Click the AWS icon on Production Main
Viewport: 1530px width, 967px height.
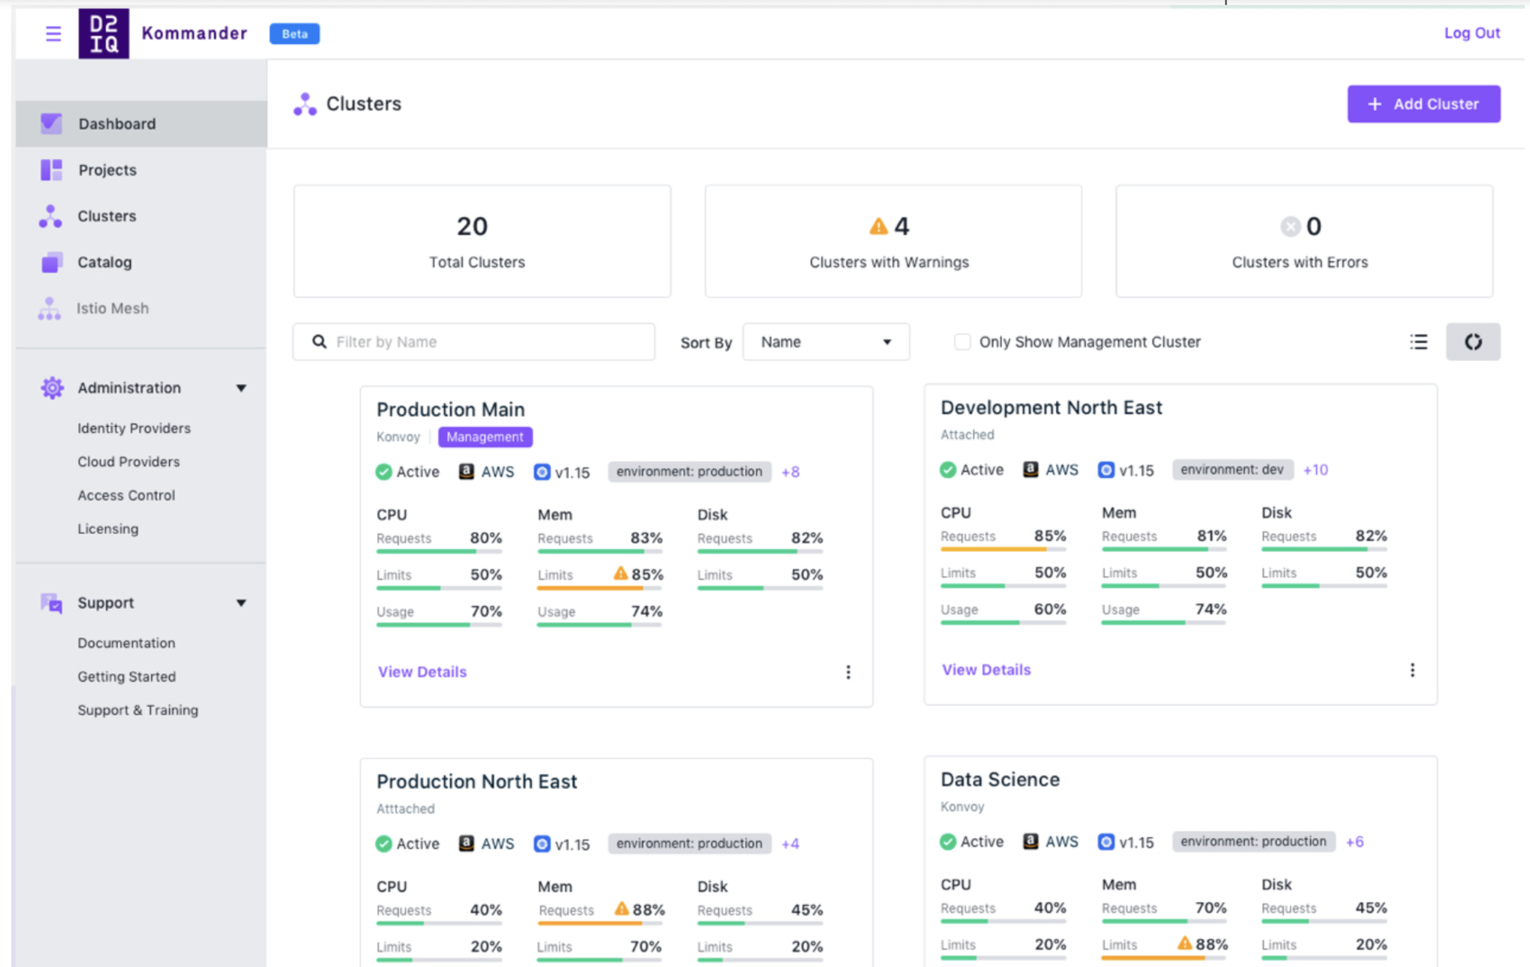pos(466,471)
